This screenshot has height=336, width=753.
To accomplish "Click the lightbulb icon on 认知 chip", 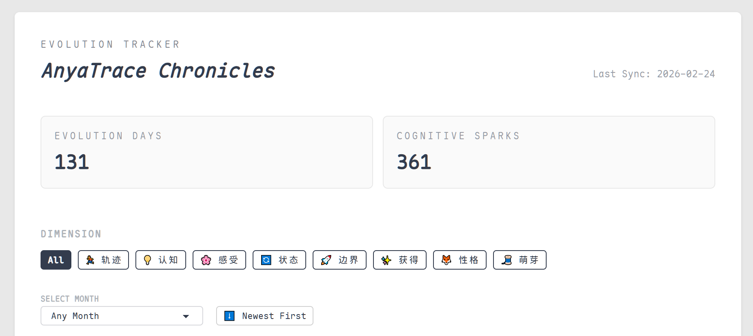I will (148, 260).
